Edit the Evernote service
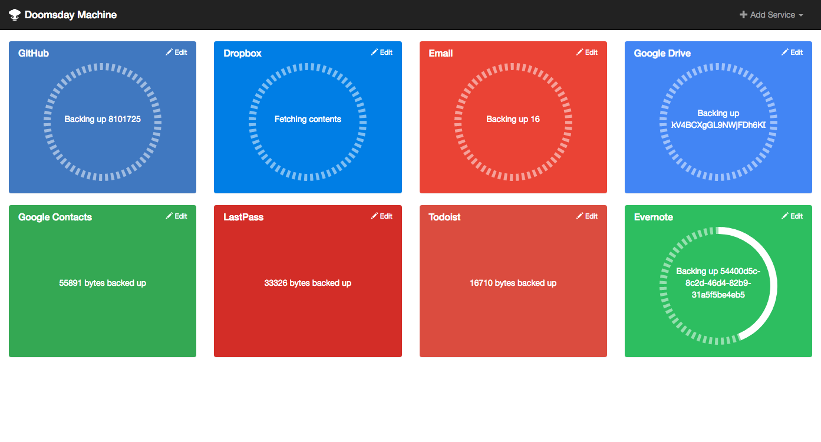This screenshot has width=821, height=442. pyautogui.click(x=792, y=216)
